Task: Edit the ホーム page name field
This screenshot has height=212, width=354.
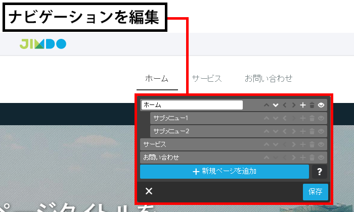Action: coord(192,105)
